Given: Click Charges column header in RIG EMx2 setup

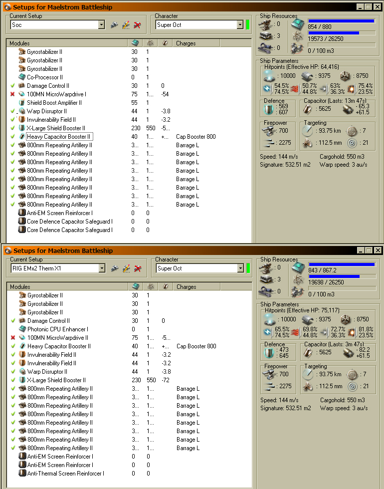Looking at the screenshot, I should 197,286.
